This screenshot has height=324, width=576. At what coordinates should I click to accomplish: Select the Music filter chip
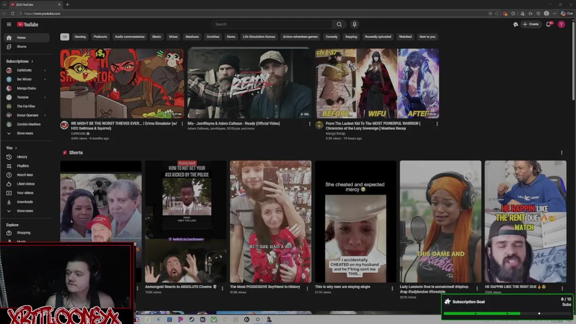coord(157,37)
